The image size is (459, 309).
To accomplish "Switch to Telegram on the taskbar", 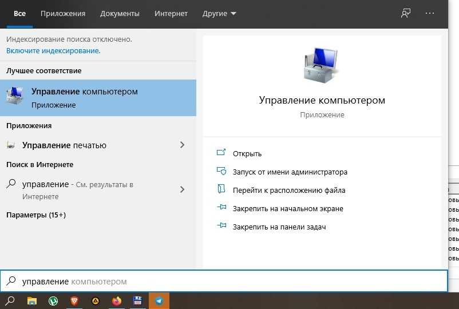I will [x=159, y=301].
